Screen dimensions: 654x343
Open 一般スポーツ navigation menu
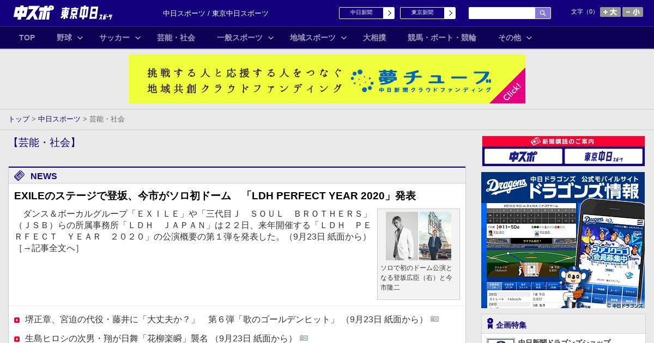240,38
